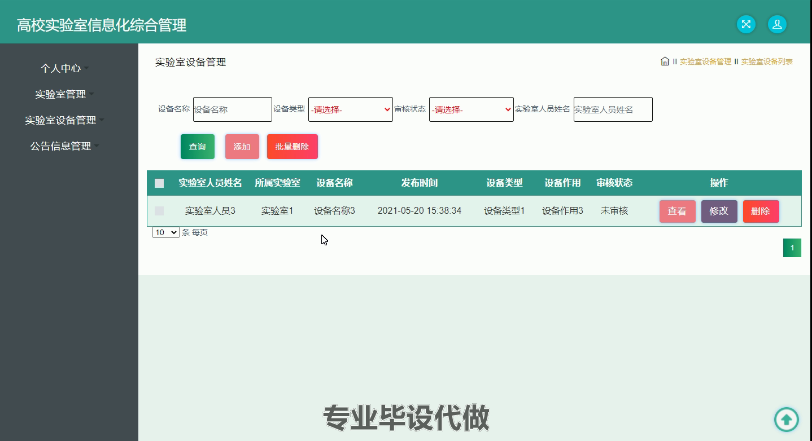
Task: Open the rows-per-page dropdown showing 10
Action: pyautogui.click(x=166, y=232)
